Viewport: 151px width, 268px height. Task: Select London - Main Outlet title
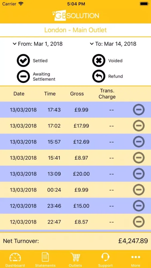click(76, 30)
